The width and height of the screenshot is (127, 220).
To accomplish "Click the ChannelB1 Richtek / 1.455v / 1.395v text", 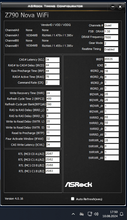I will pyautogui.click(x=57, y=46).
